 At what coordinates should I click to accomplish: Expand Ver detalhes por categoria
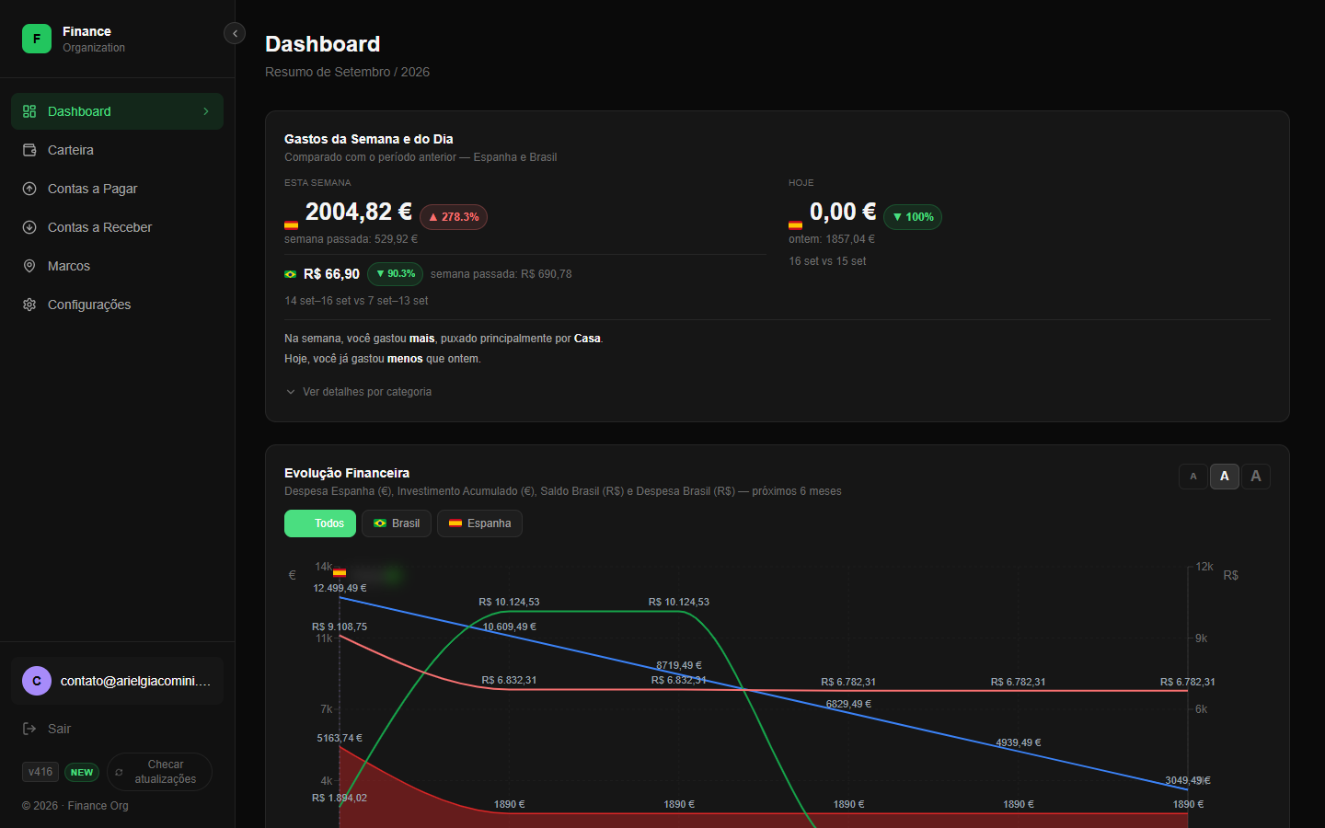(358, 392)
